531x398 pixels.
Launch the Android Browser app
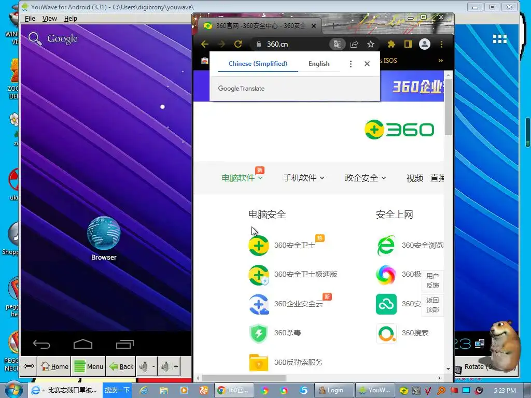coord(104,238)
